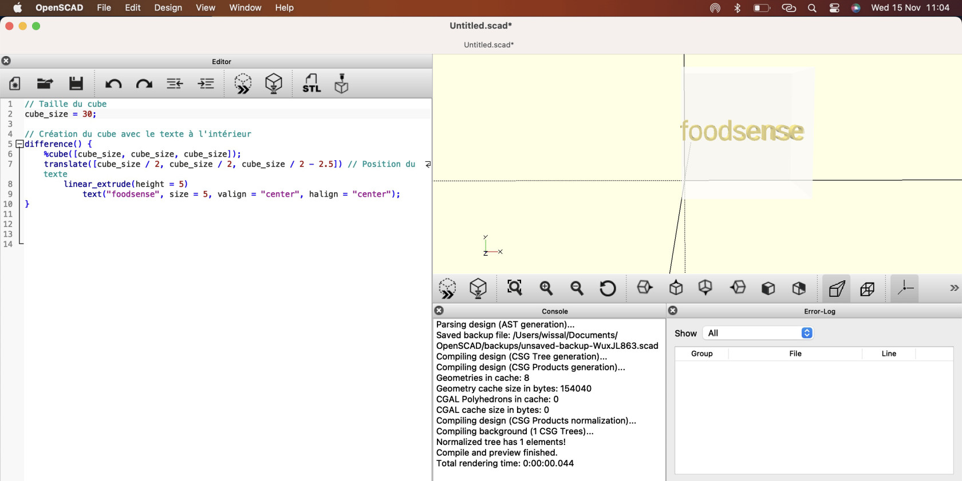
Task: Open the File menu
Action: tap(104, 8)
